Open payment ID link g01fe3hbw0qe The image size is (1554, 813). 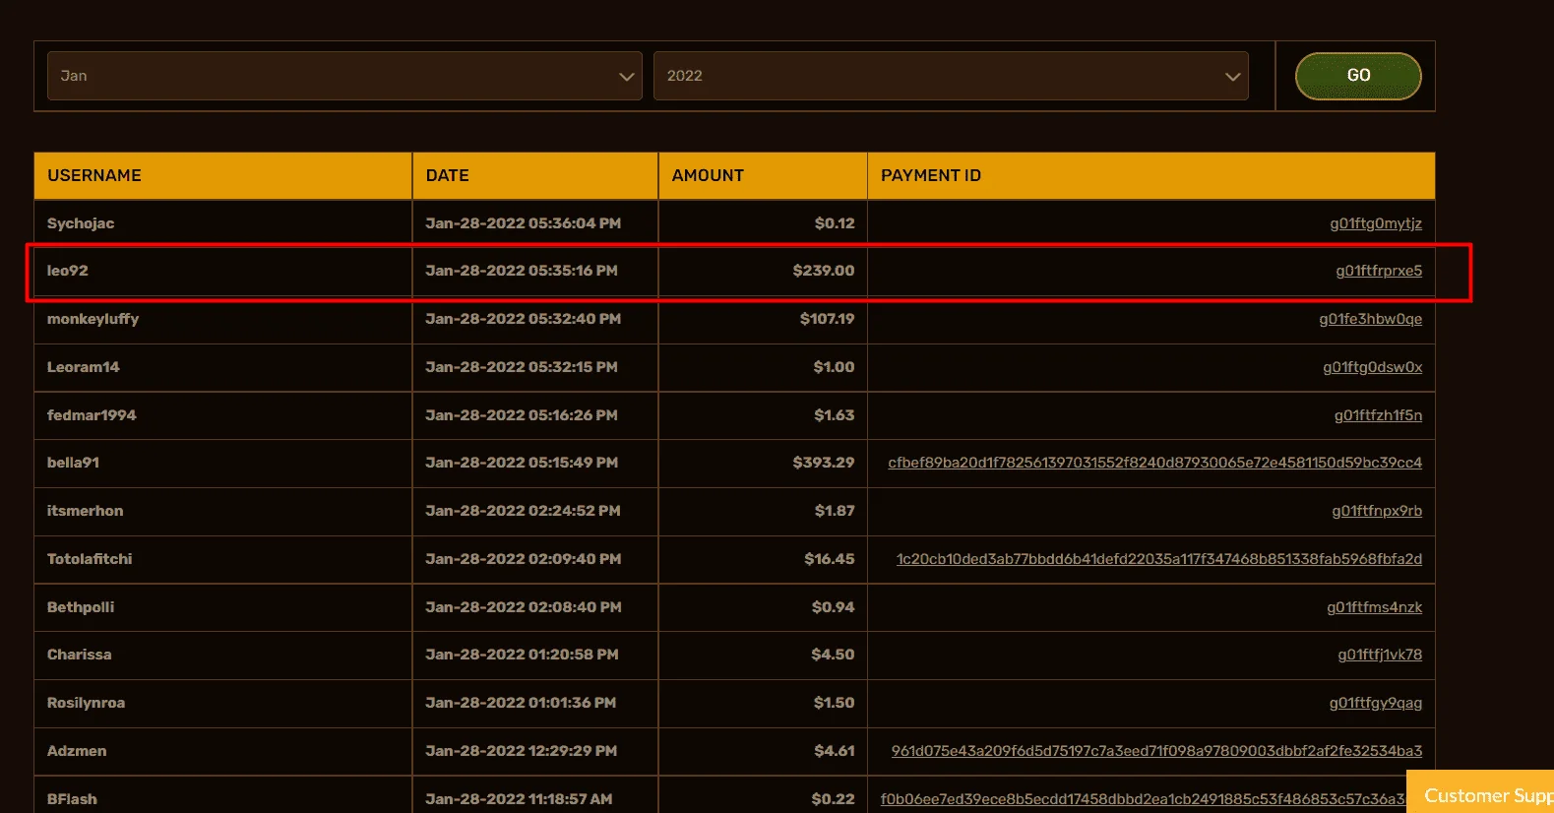point(1370,319)
